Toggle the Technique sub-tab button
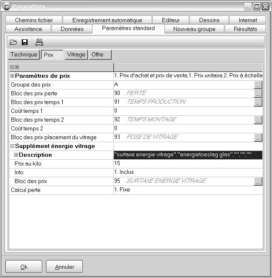This screenshot has height=278, width=272. [24, 55]
